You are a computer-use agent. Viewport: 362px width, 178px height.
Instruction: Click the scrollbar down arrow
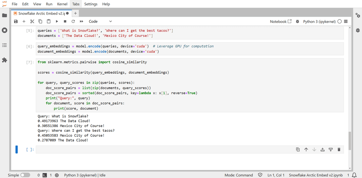(x=350, y=168)
